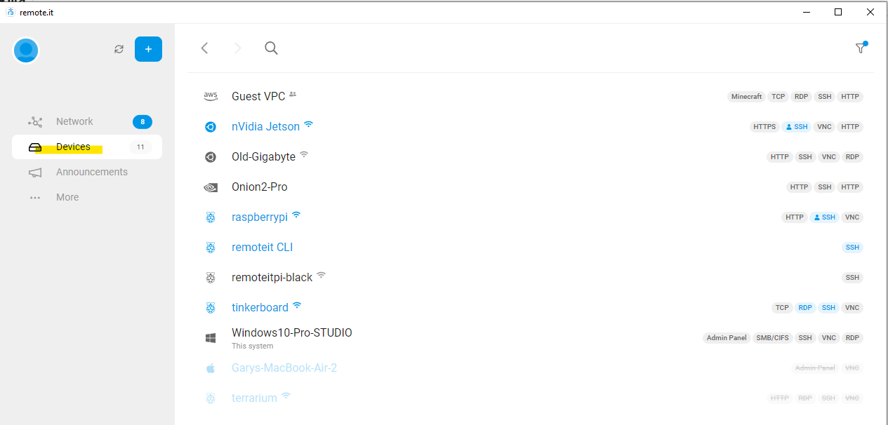This screenshot has height=425, width=888.
Task: Open the Guest VPC device
Action: 258,96
